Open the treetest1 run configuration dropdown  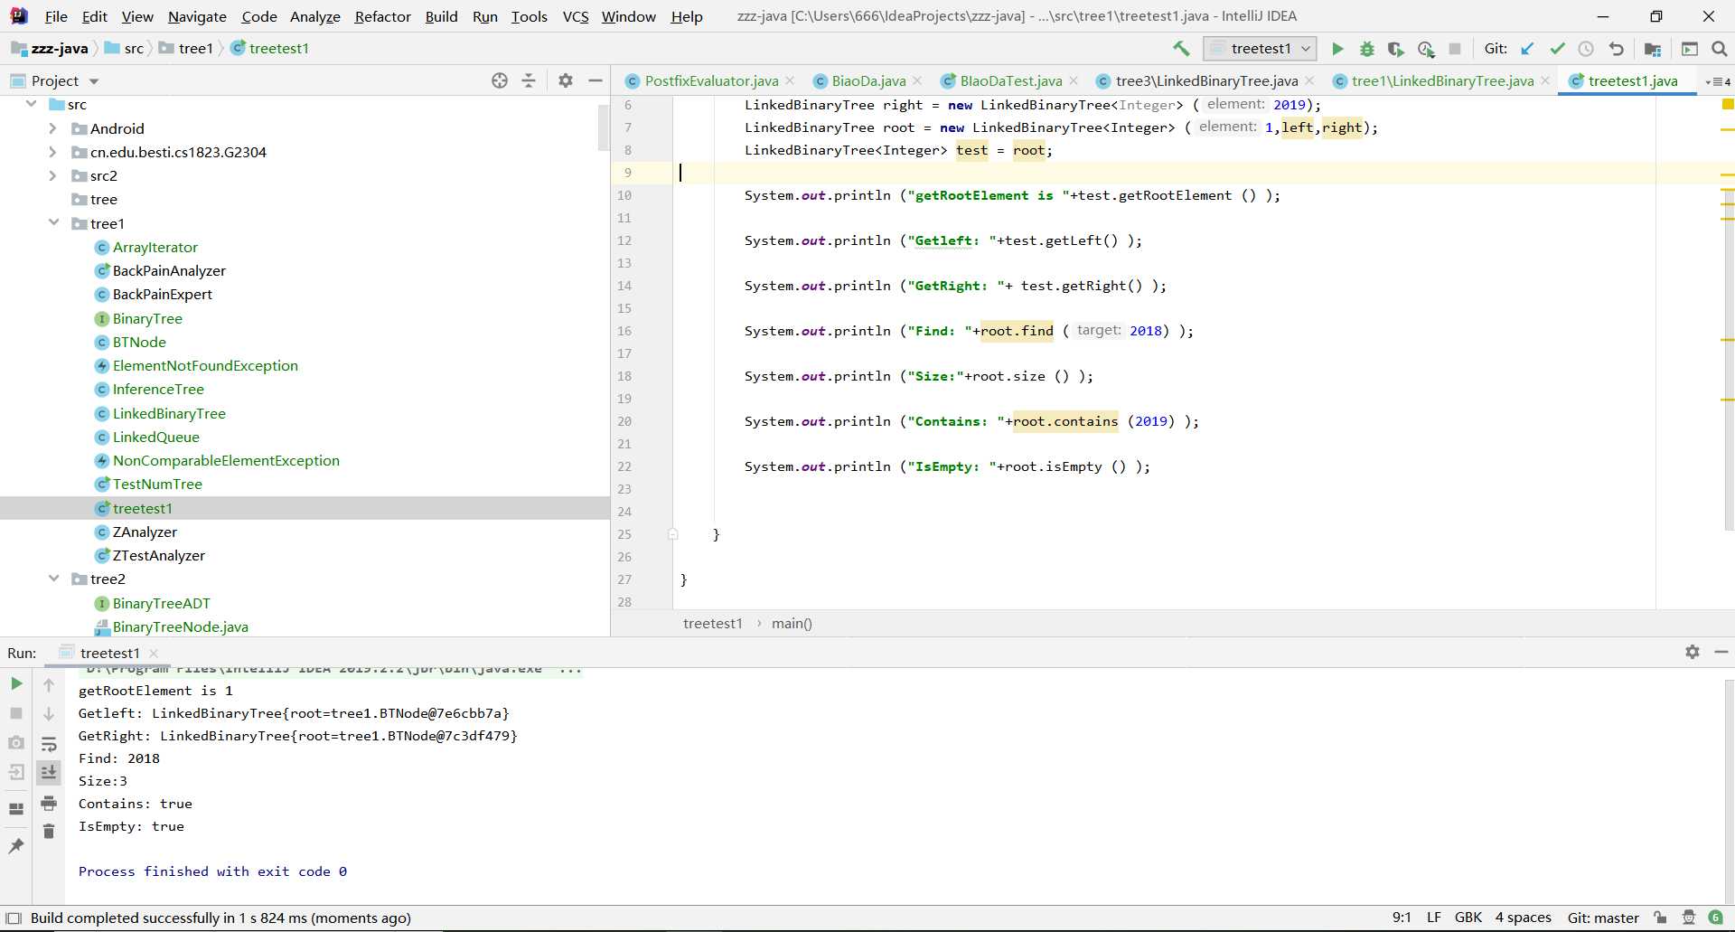1261,49
